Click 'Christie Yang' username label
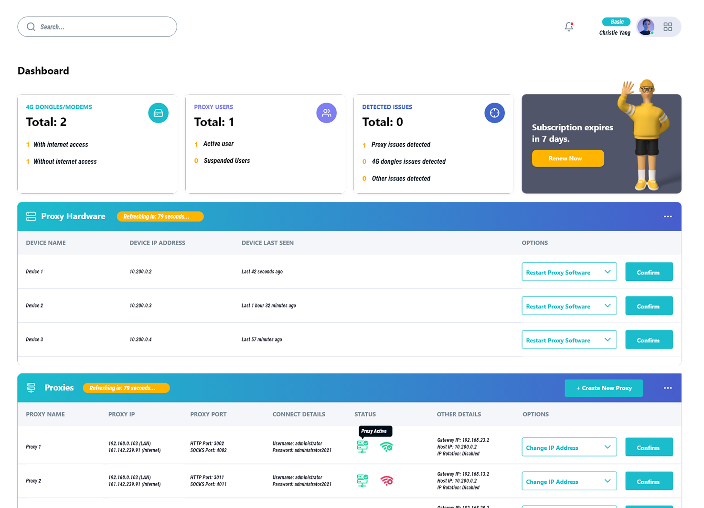This screenshot has width=704, height=508. click(x=615, y=33)
